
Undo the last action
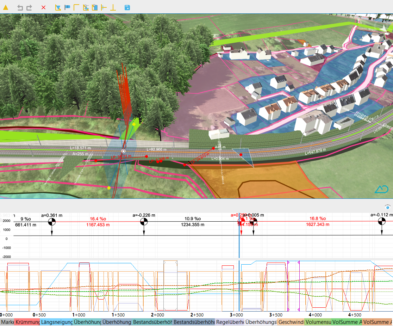tap(20, 7)
